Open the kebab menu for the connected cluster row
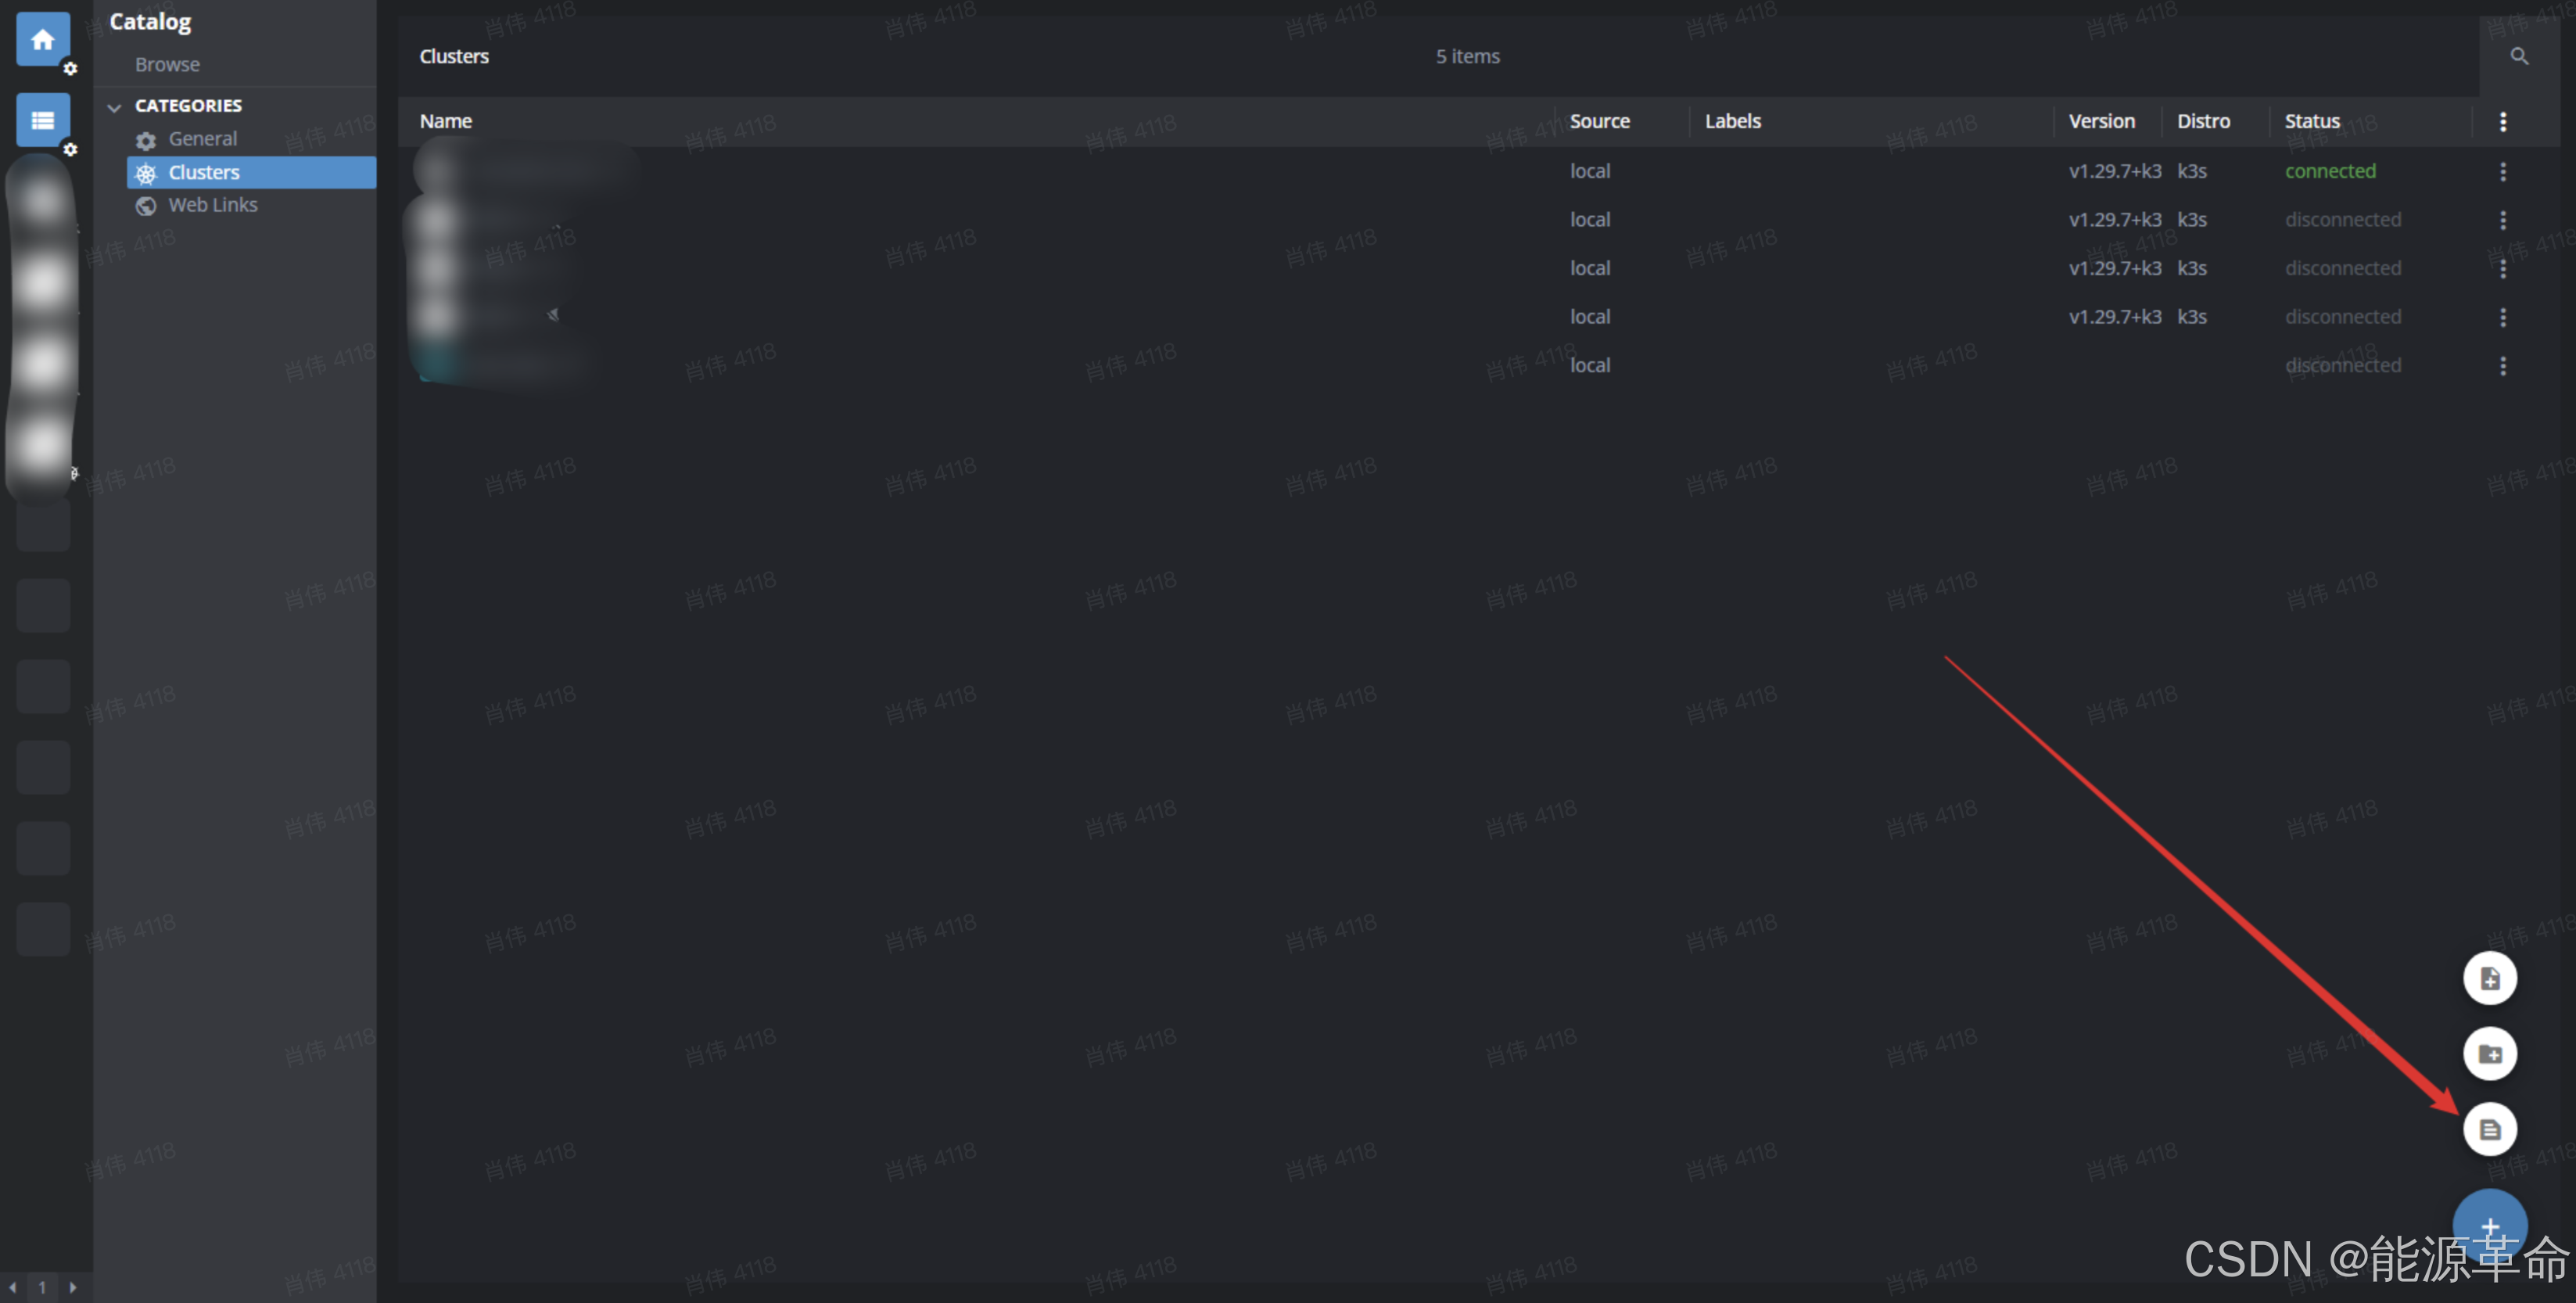 pos(2503,171)
